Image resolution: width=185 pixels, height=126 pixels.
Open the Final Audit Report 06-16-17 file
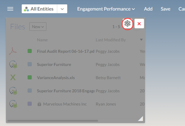[x=65, y=51]
